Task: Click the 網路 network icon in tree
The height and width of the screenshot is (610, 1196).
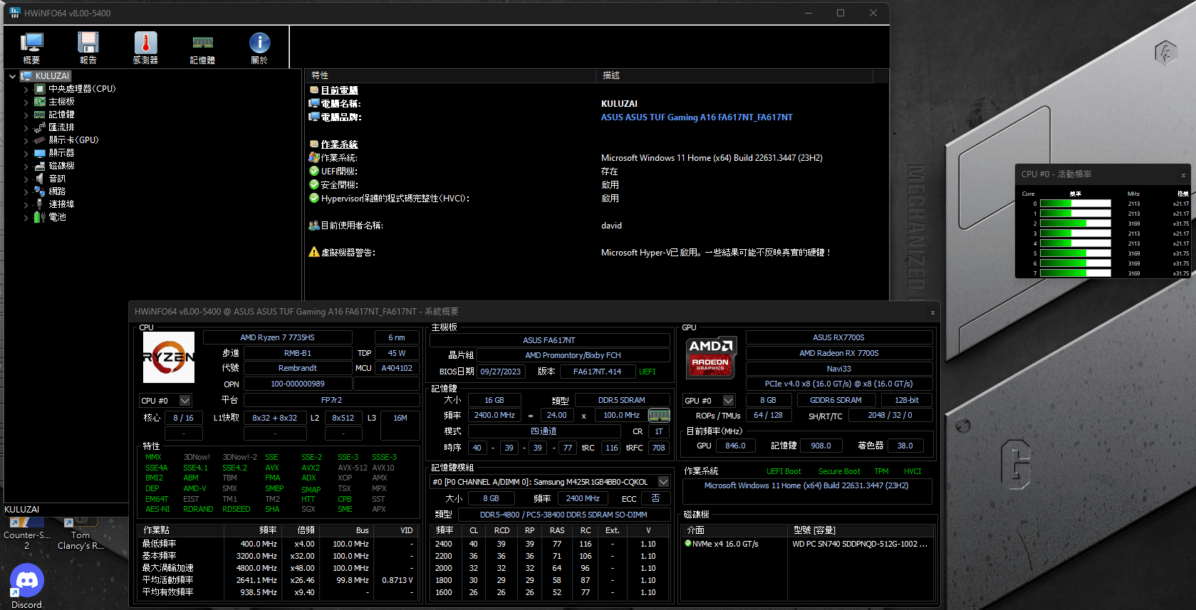Action: point(40,191)
